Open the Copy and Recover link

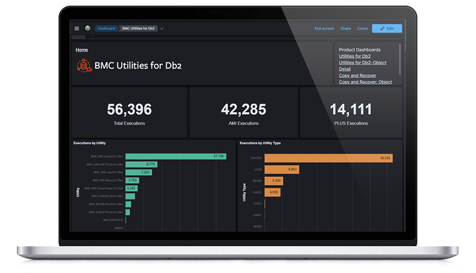(x=358, y=76)
